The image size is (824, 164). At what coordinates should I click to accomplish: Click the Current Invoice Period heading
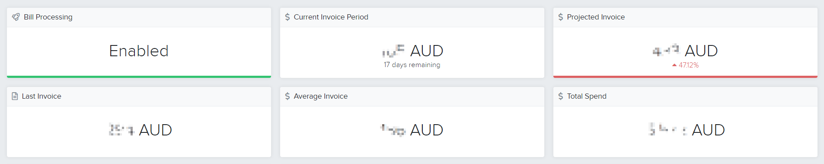pos(331,17)
